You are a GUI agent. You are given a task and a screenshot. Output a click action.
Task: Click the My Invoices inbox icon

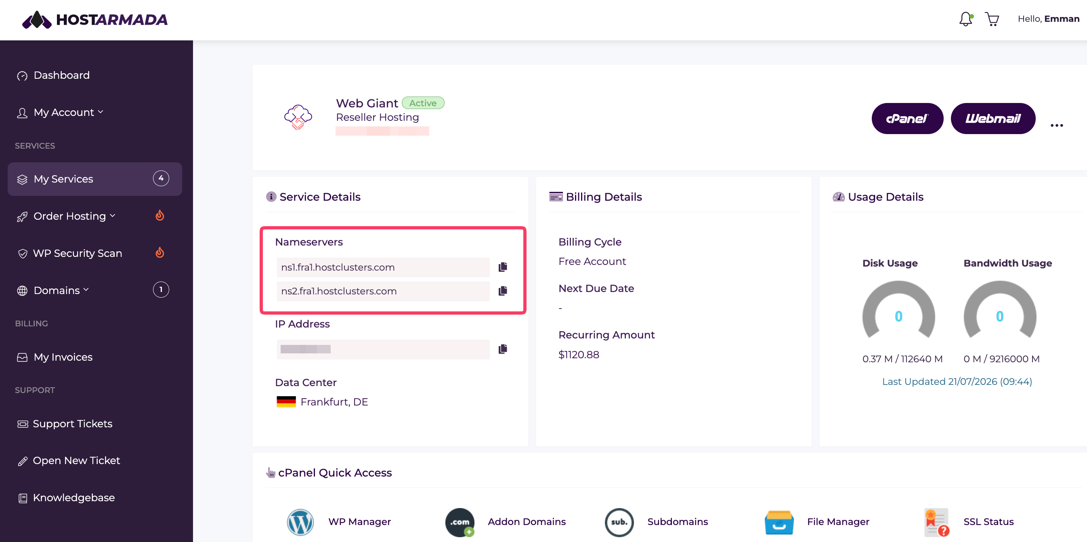22,357
